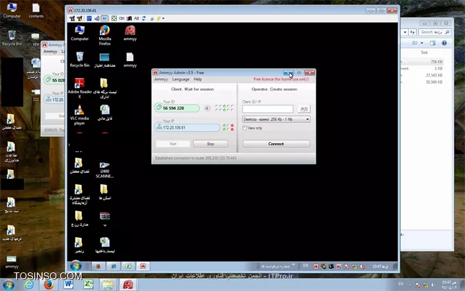Click Ammyy icon in the remote taskbar
Screen dimensions: 465x291
click(x=143, y=266)
